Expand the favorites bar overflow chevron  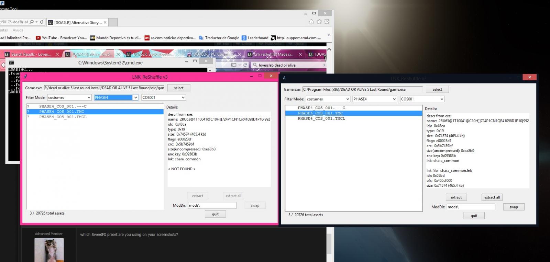click(x=329, y=35)
